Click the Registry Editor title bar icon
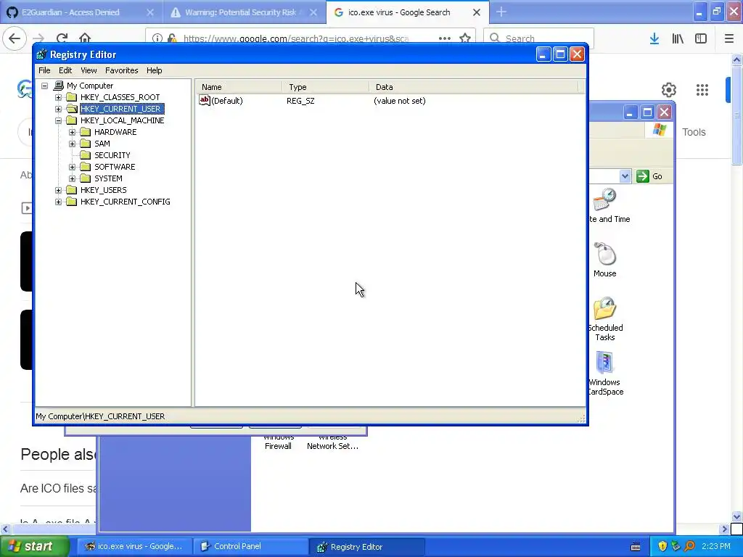 [x=41, y=55]
